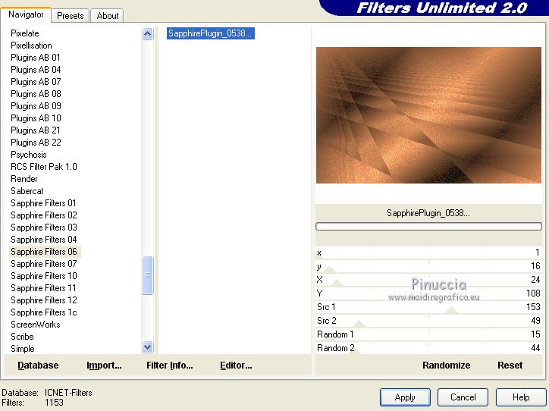The height and width of the screenshot is (411, 549).
Task: Click the progress bar under the filter name
Action: pos(428,227)
